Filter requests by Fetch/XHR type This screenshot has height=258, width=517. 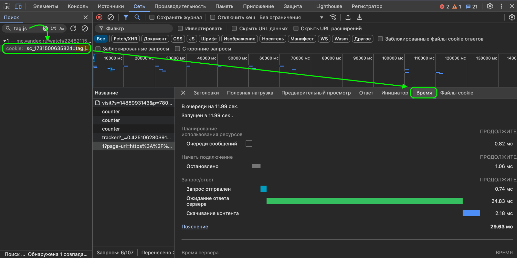coord(125,39)
